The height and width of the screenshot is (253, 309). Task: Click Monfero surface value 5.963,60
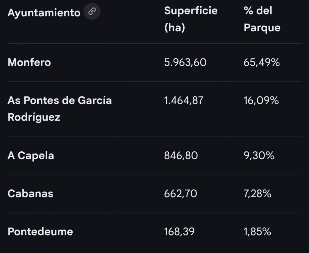[185, 62]
